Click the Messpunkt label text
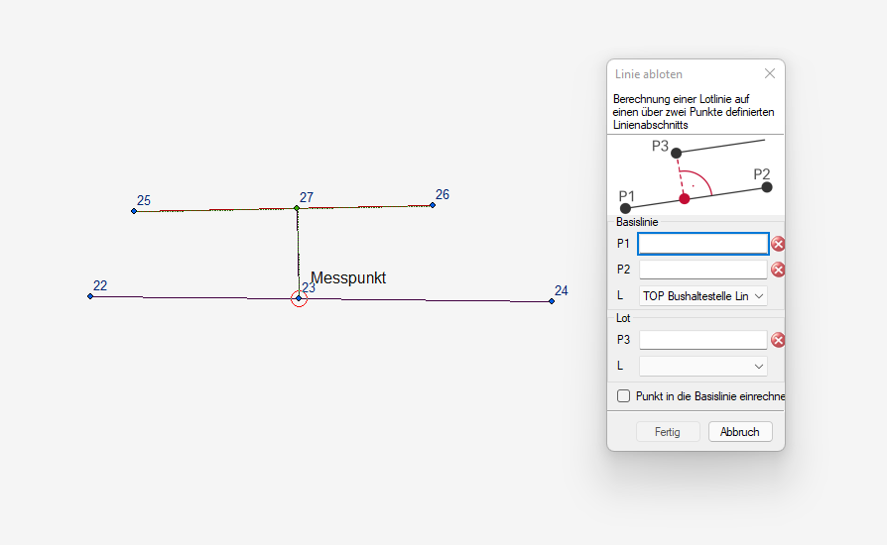 348,278
